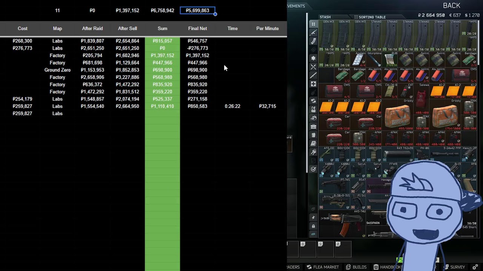
Task: Select the highlighted cell ₽5,699,863
Action: [x=197, y=11]
